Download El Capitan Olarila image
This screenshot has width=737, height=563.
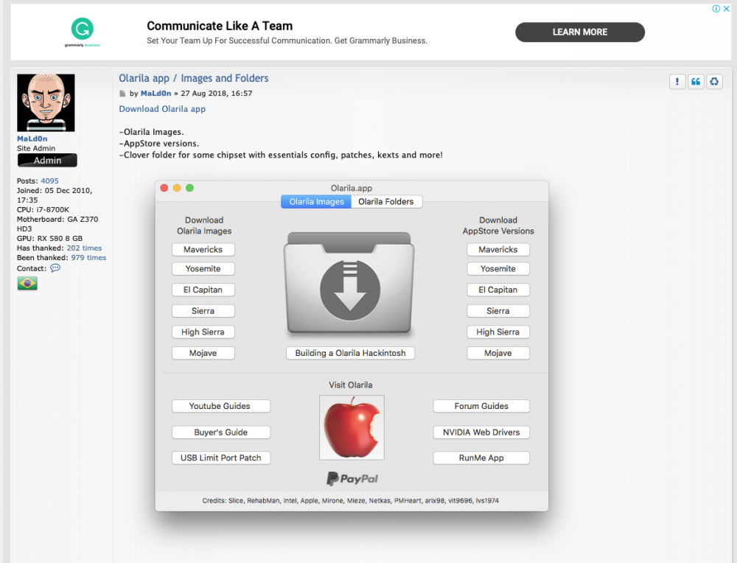[x=203, y=290]
